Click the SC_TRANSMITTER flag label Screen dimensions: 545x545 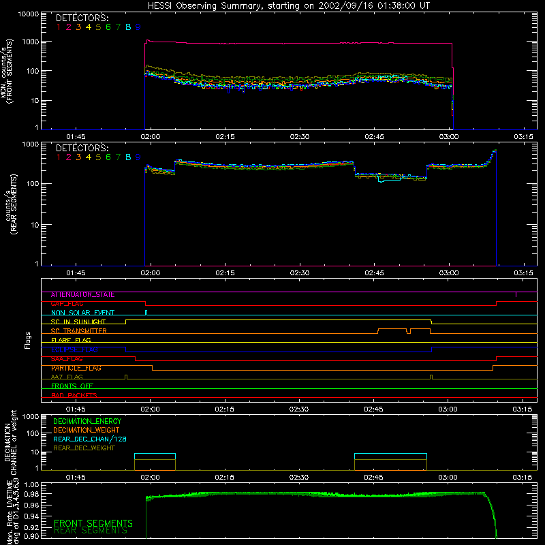coord(78,331)
